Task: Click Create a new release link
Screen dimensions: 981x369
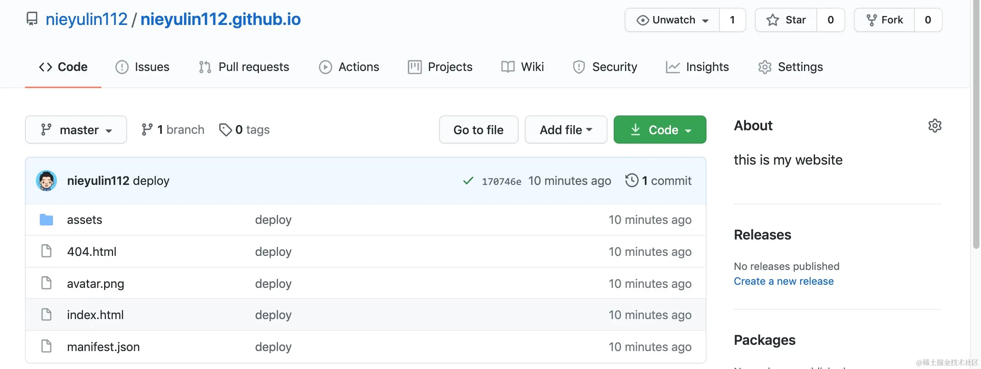Action: tap(783, 281)
